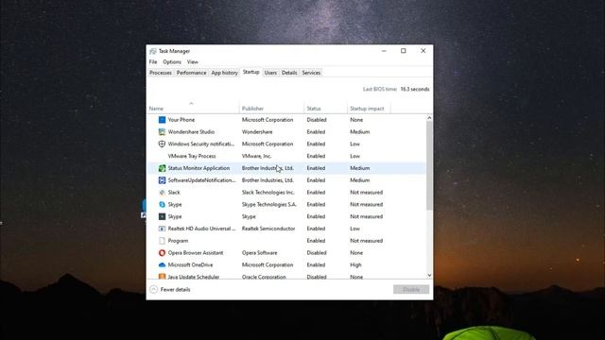Click the Disable button

tap(411, 290)
